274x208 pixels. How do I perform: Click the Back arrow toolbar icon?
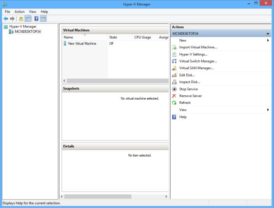pos(6,18)
